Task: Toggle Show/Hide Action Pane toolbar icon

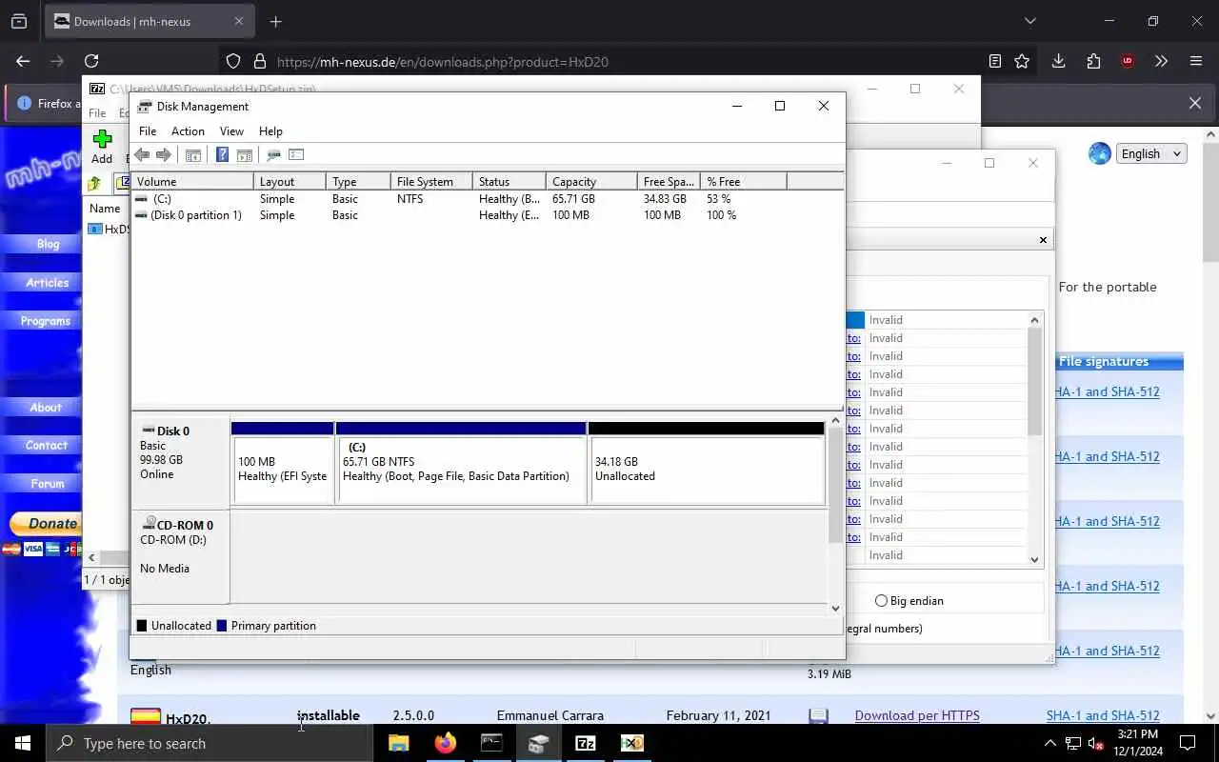Action: (245, 155)
